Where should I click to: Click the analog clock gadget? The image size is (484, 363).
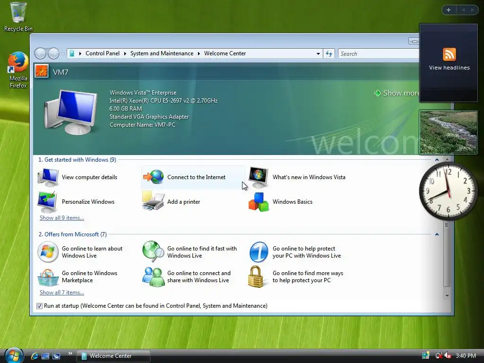point(448,191)
